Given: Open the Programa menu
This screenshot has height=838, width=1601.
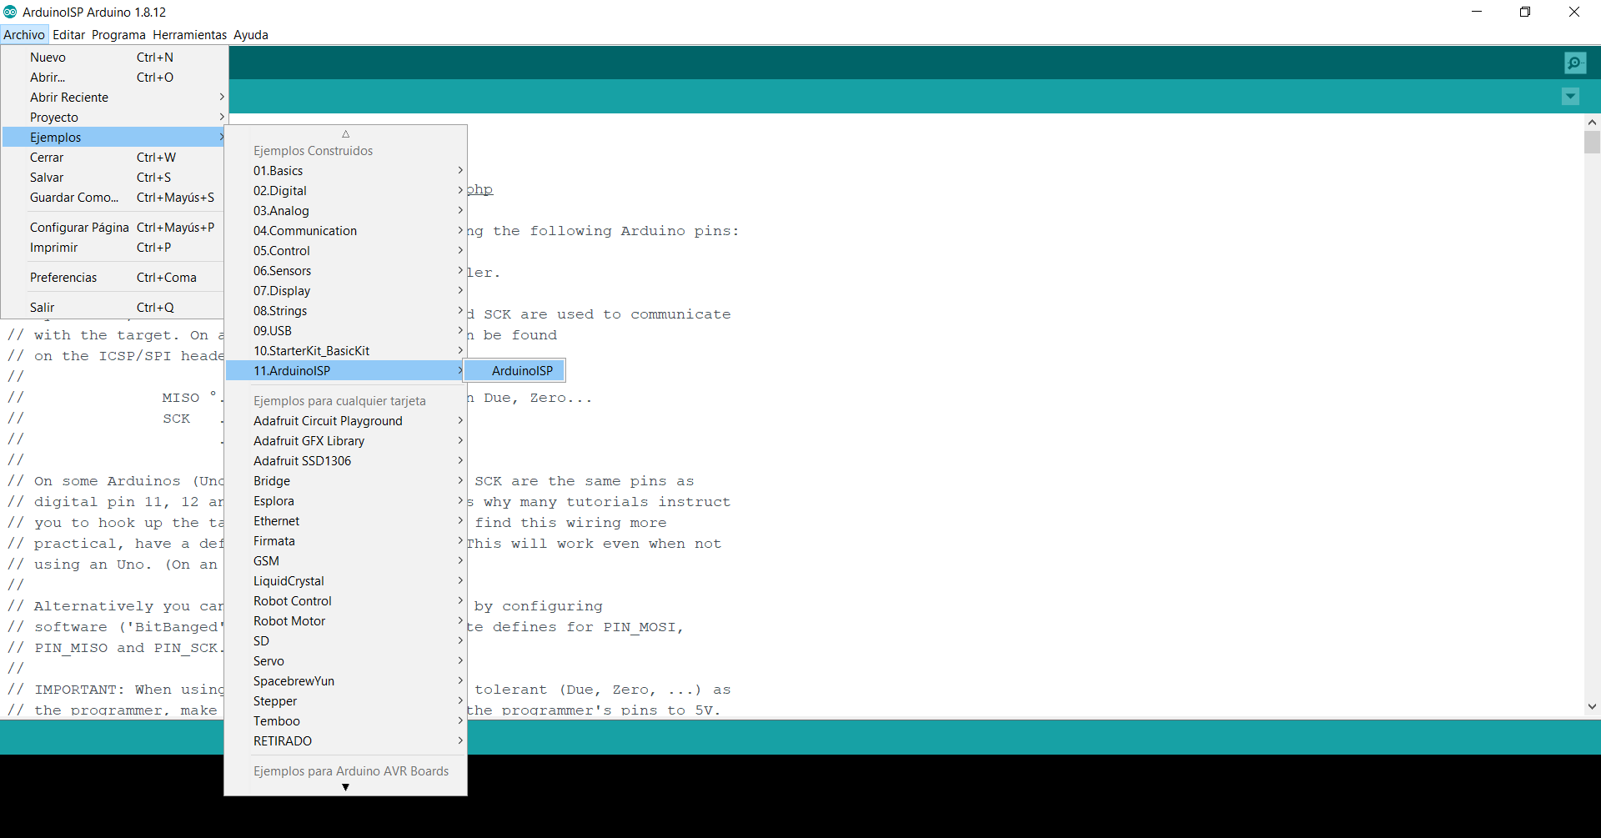Looking at the screenshot, I should pyautogui.click(x=118, y=34).
